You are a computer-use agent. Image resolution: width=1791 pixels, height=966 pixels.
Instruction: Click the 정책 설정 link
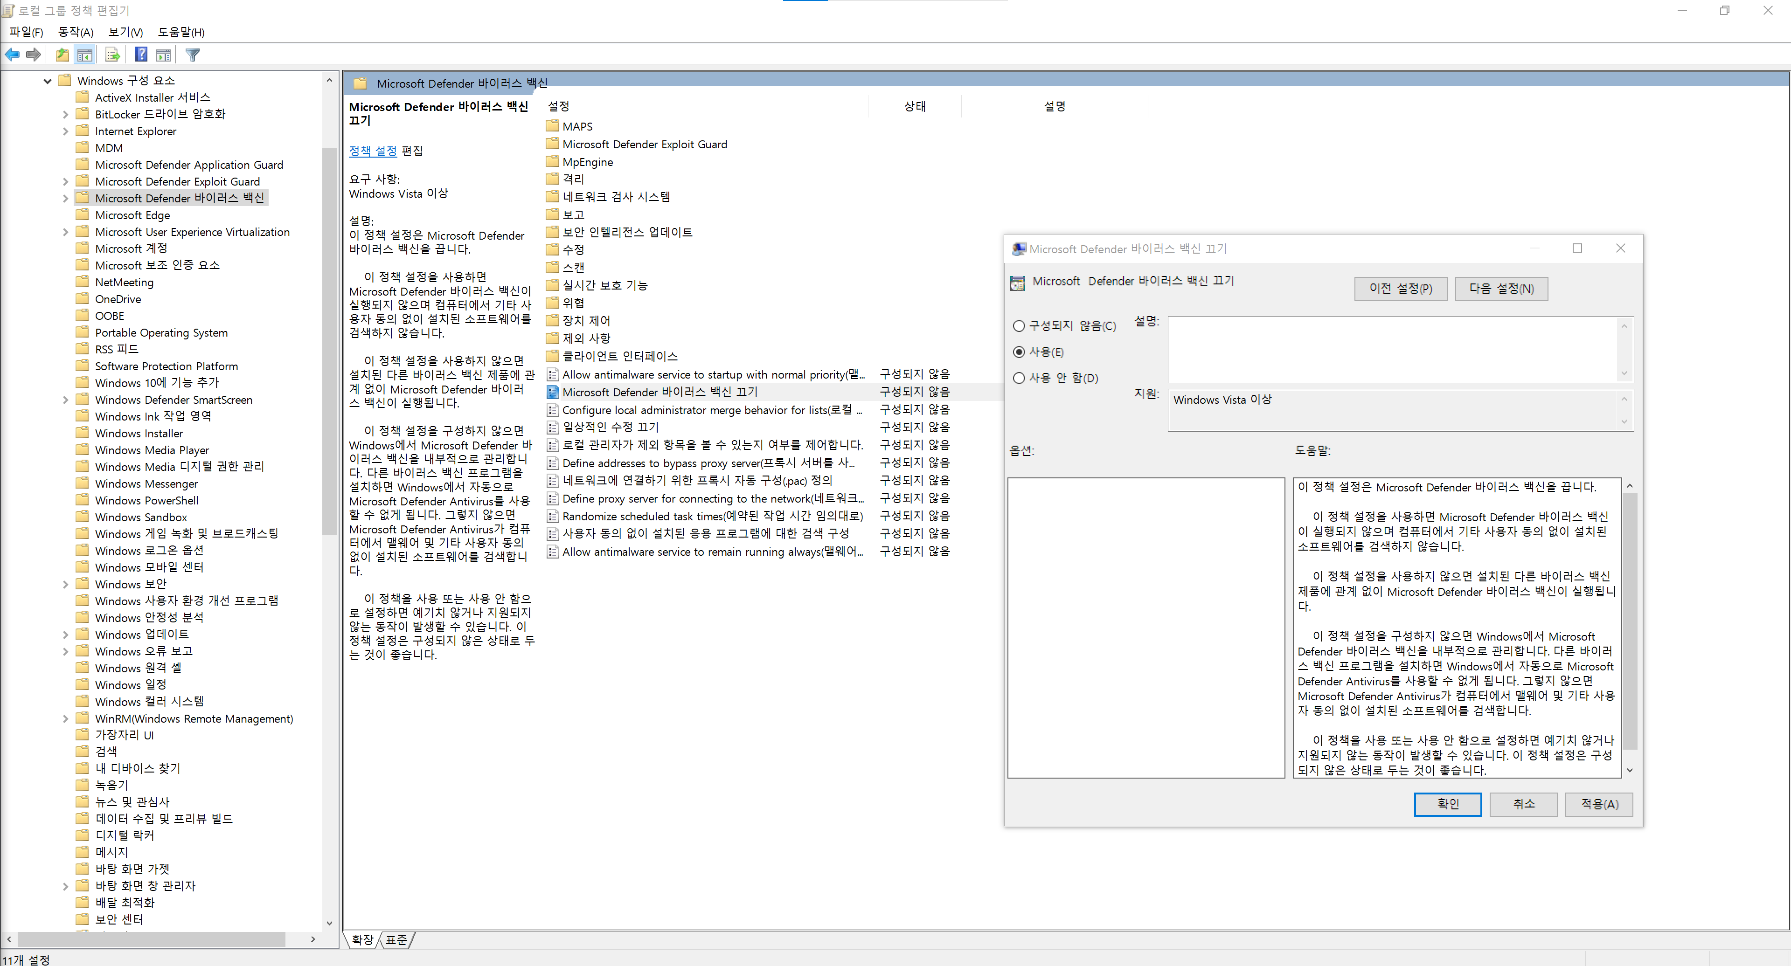[x=372, y=151]
